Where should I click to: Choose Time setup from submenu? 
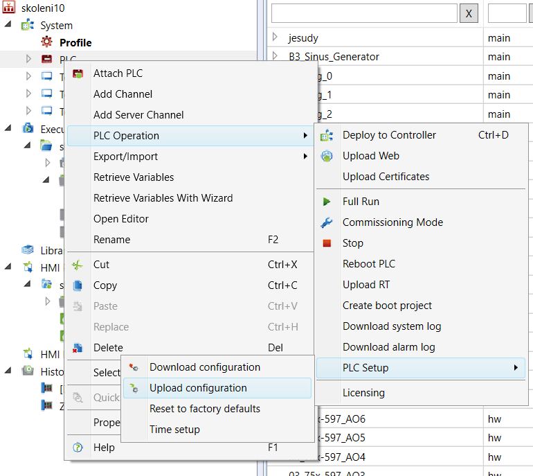174,430
